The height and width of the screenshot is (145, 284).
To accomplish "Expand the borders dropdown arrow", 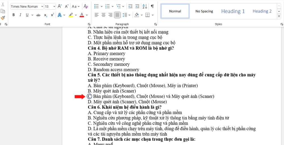I will click(x=153, y=15).
